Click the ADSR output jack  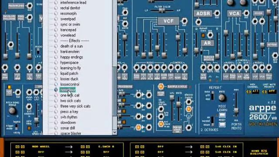[217, 13]
